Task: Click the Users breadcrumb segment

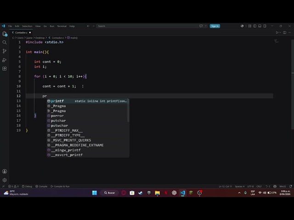Action: 20,38
